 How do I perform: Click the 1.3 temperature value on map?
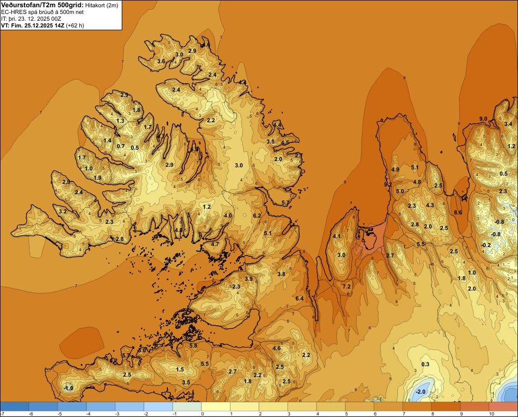click(120, 121)
